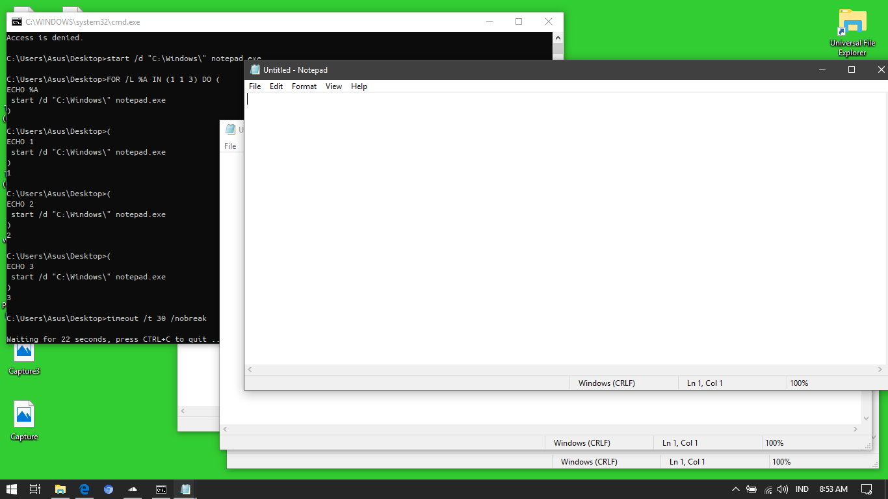Click the "ECHO 2" line in cmd
The image size is (888, 499).
click(20, 204)
